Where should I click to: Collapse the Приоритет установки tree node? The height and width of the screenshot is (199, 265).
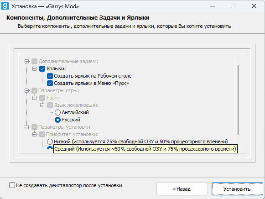pos(35,134)
